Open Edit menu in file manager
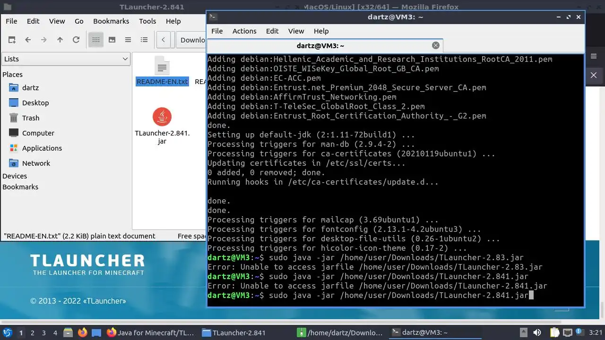The image size is (605, 340). coord(33,21)
